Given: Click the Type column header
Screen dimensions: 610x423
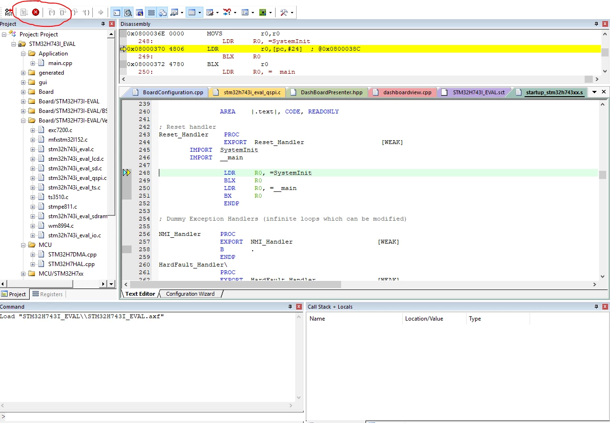Looking at the screenshot, I should pyautogui.click(x=498, y=319).
